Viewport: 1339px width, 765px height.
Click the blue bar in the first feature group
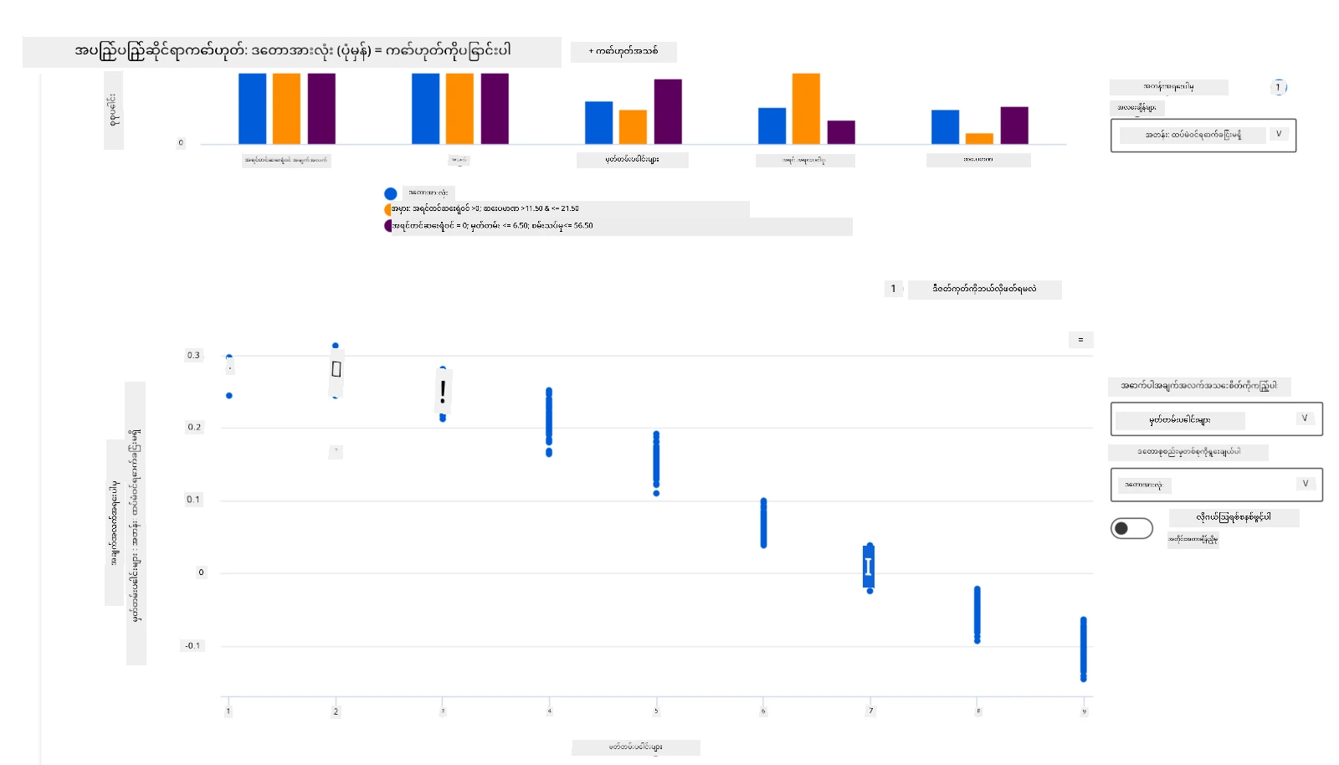point(252,109)
